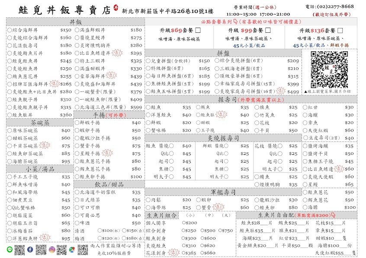366x258 pixels.
Task: Select 兒童拼盤 (含飲料) $150
Action: click(148, 61)
